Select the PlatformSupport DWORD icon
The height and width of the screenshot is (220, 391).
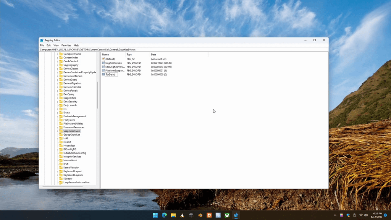click(103, 71)
